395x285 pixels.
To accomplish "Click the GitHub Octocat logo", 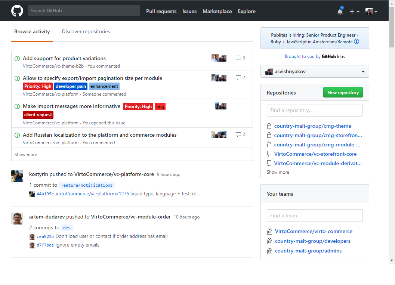I will coord(17,11).
